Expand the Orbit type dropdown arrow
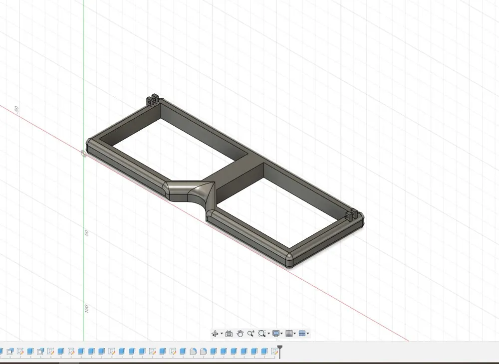Viewport: 499px width, 364px height. point(222,334)
